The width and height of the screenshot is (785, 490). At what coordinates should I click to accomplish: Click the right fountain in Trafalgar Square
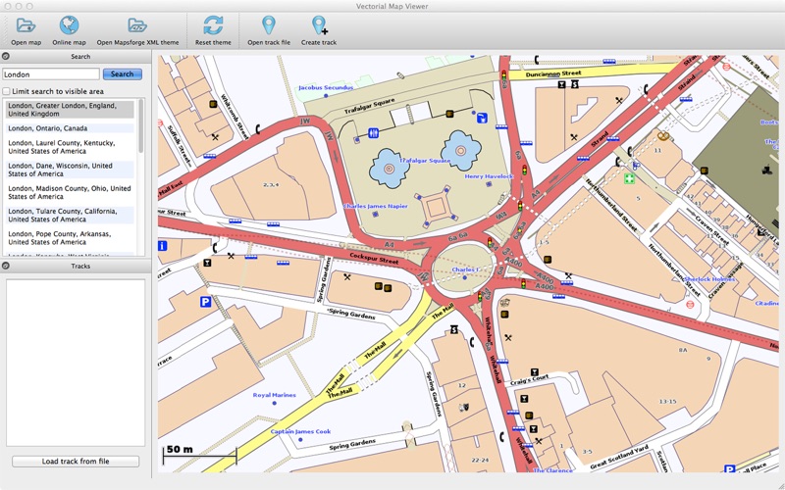[x=461, y=151]
